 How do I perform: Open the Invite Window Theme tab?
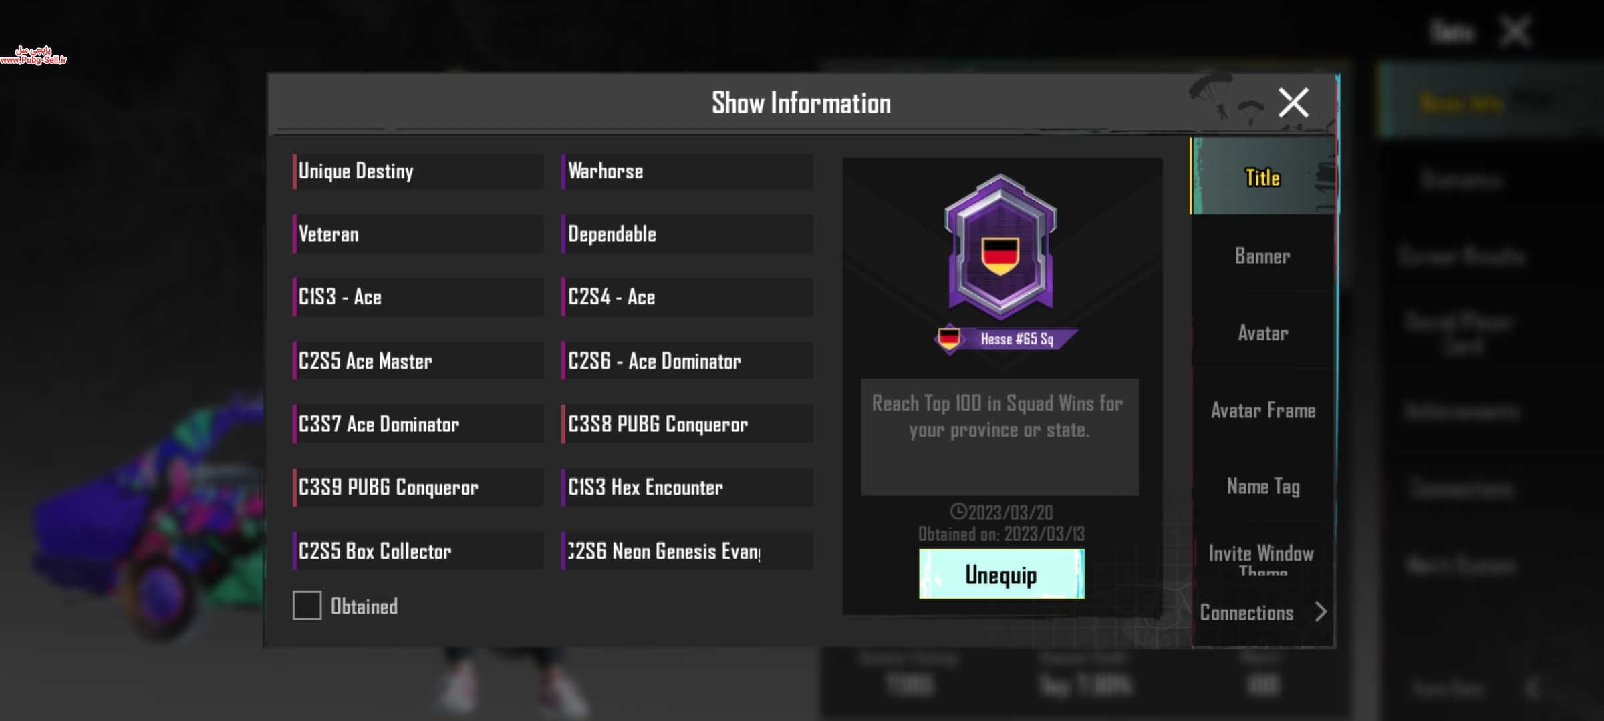pyautogui.click(x=1262, y=558)
